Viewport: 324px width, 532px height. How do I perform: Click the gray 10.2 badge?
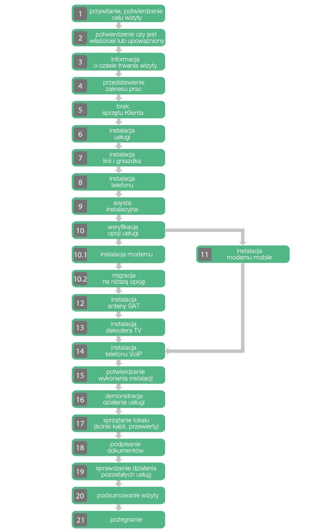pos(80,279)
